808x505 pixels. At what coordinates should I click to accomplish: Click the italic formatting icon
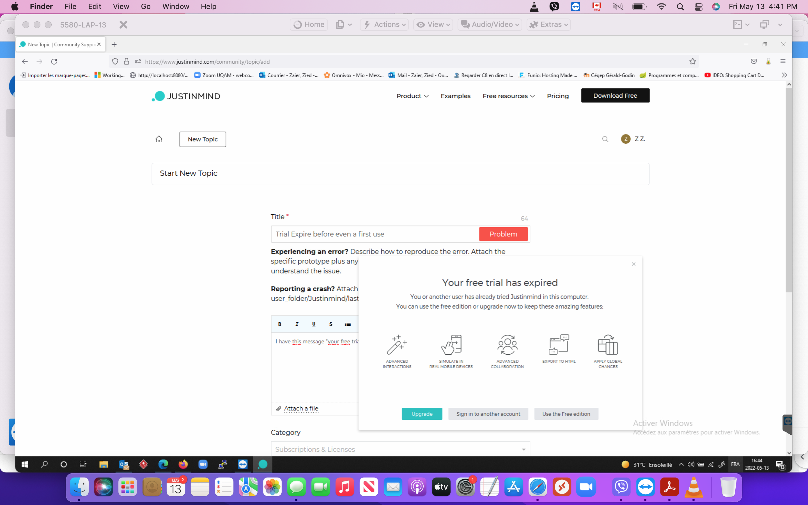tap(297, 324)
